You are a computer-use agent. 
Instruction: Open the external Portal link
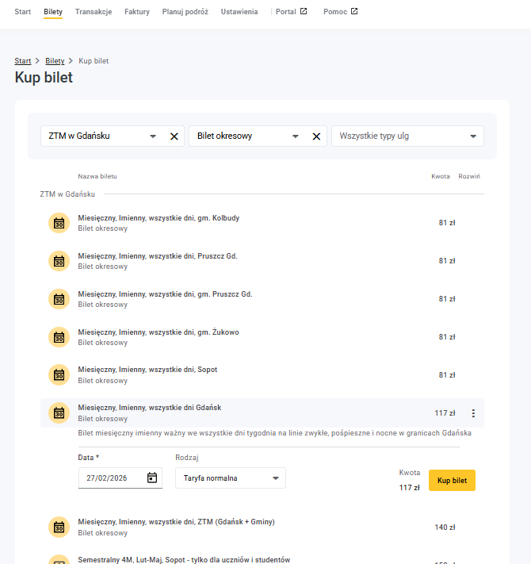(x=291, y=12)
